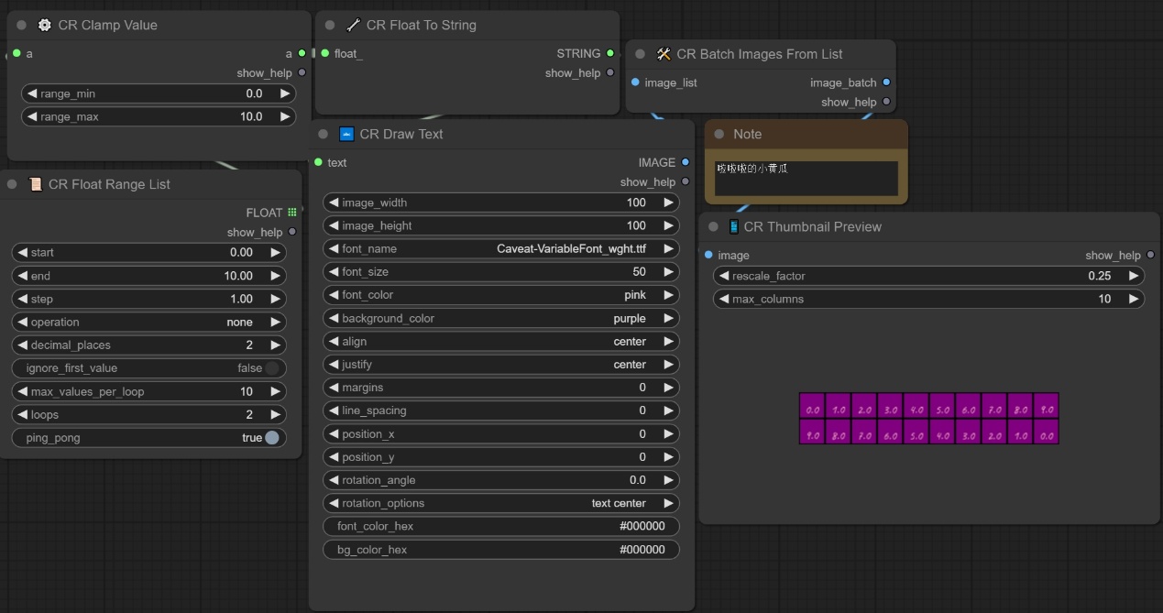
Task: Open the rotation_options selection list
Action: click(501, 503)
